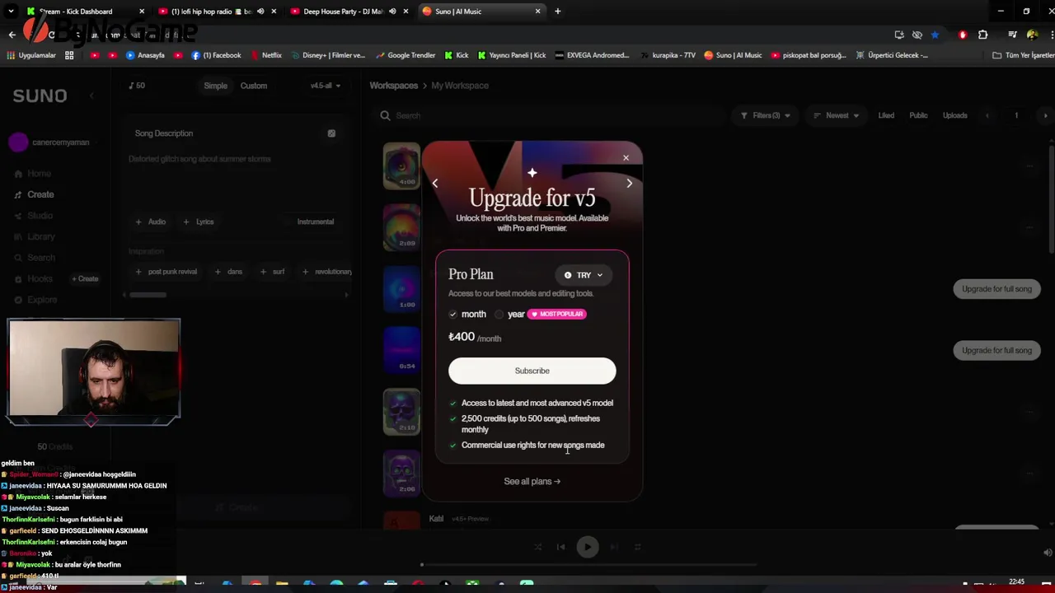
Task: Switch to Custom creation mode
Action: (254, 86)
